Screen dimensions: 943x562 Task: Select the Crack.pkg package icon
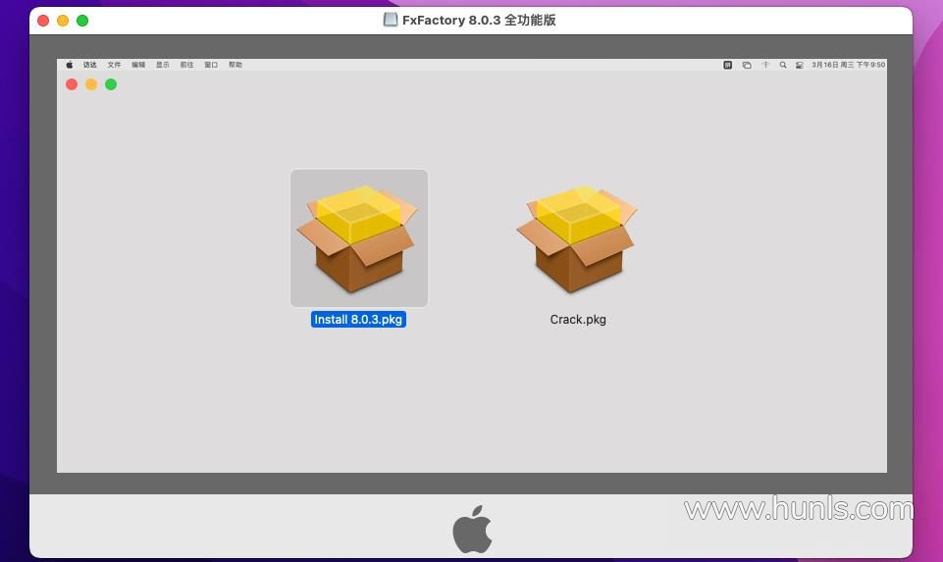point(576,238)
